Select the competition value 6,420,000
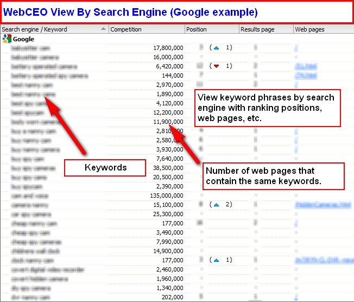The width and height of the screenshot is (354, 302). tap(169, 66)
